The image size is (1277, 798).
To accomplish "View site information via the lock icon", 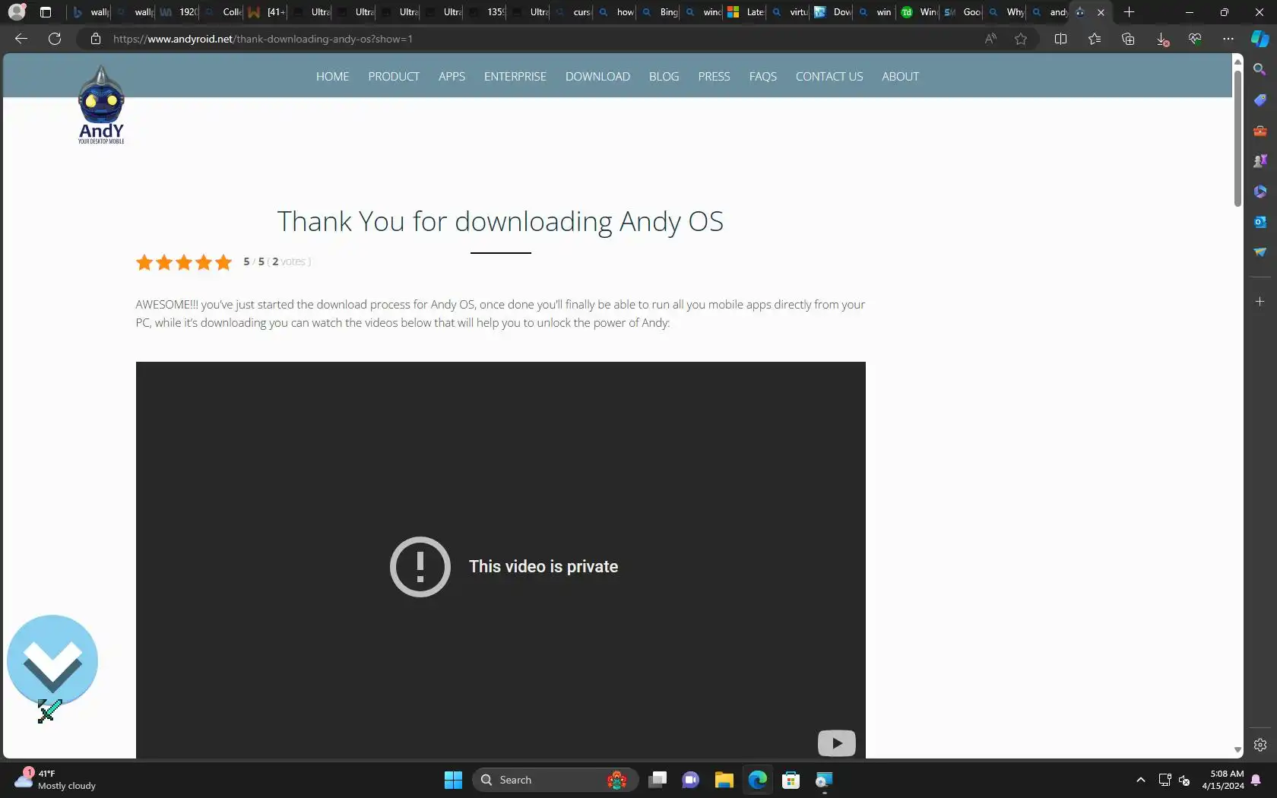I will [x=96, y=39].
